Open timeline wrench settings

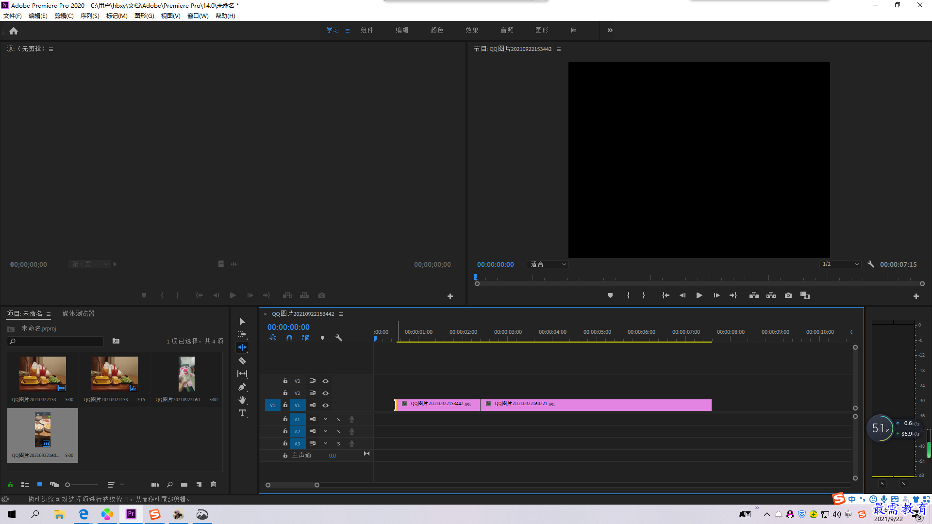[339, 338]
